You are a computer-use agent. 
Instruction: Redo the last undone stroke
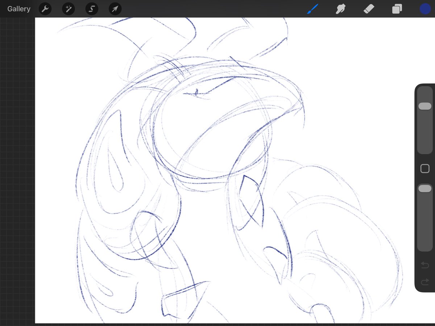coord(425,282)
